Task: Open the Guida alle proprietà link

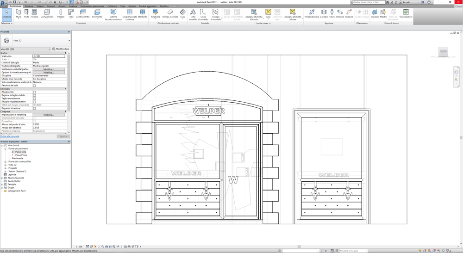Action: (10, 136)
